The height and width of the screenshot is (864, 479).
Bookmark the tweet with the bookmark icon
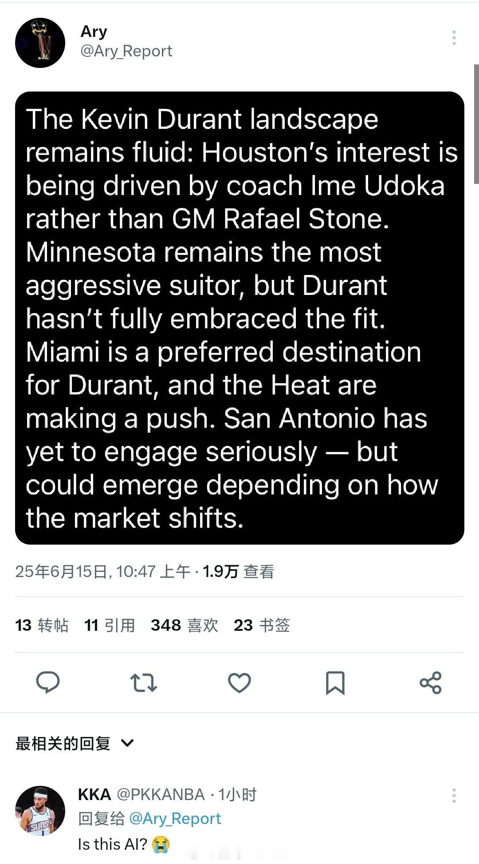tap(335, 683)
